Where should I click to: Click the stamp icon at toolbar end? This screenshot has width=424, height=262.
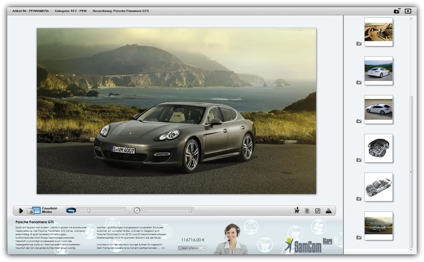(328, 210)
